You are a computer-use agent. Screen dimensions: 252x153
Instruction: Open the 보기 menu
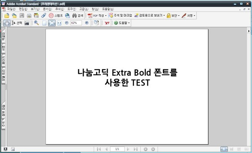pyautogui.click(x=35, y=9)
